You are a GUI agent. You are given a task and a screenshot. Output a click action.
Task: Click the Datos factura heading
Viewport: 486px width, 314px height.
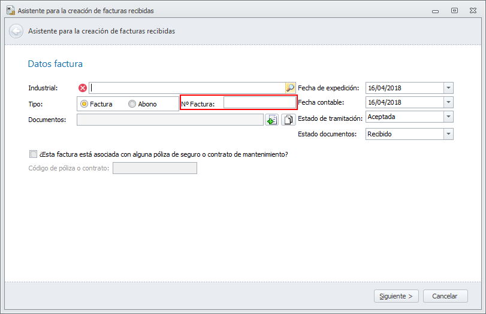55,64
